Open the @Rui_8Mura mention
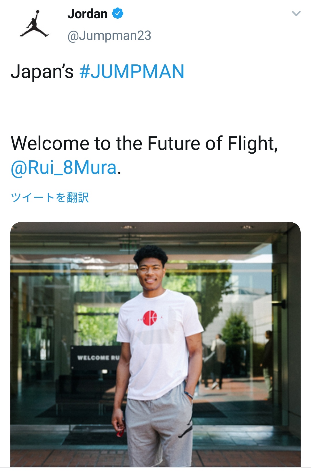 coord(64,167)
